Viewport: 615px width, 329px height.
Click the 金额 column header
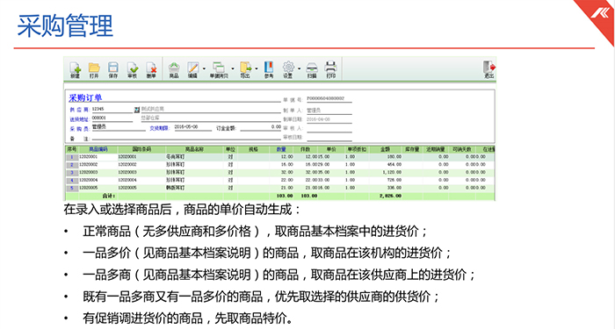[385, 149]
